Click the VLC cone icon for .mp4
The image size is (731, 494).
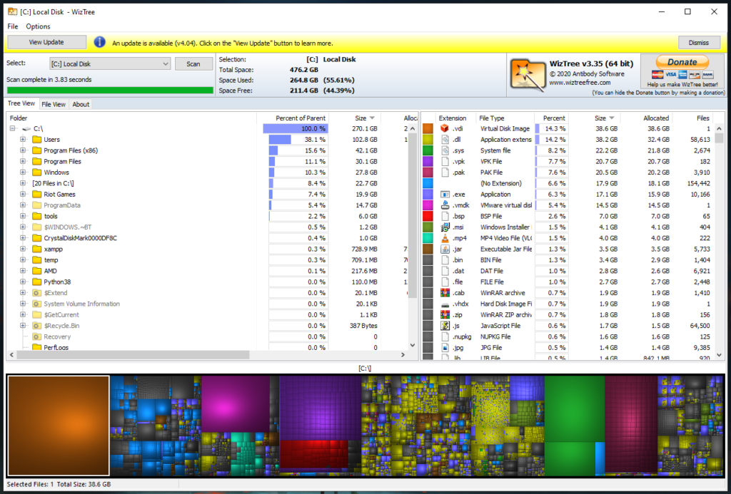pyautogui.click(x=444, y=238)
